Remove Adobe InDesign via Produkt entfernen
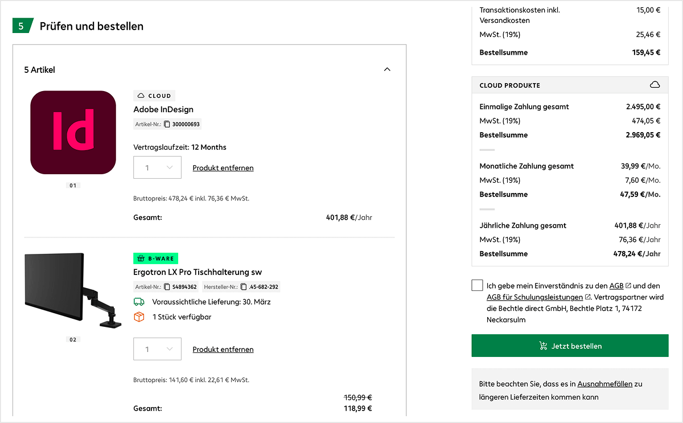The height and width of the screenshot is (423, 683). (223, 167)
